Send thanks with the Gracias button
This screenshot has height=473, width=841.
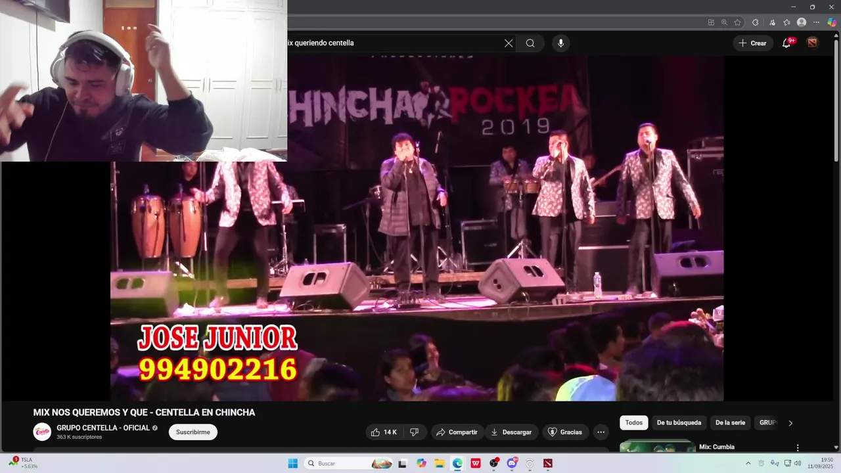click(x=565, y=432)
